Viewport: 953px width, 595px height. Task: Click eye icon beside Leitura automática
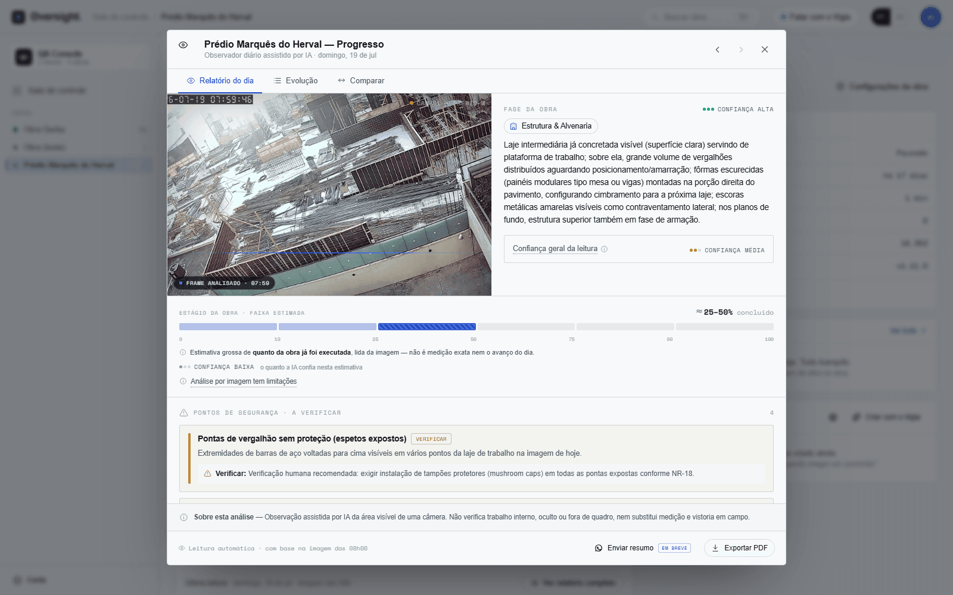click(x=182, y=549)
